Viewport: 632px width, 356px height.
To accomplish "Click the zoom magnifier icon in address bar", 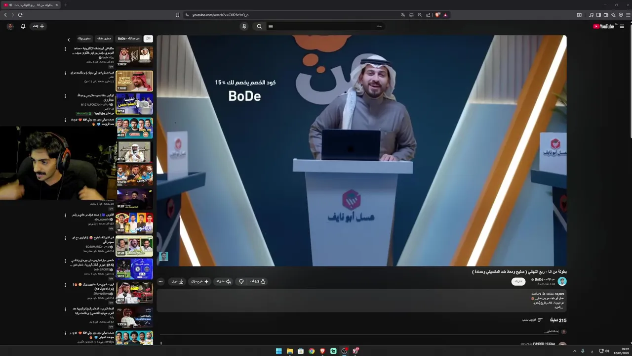I will tap(420, 15).
